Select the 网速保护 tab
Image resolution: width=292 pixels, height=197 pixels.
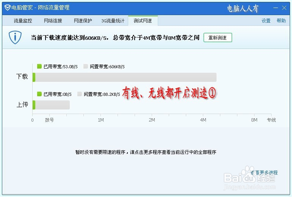[x=83, y=21]
